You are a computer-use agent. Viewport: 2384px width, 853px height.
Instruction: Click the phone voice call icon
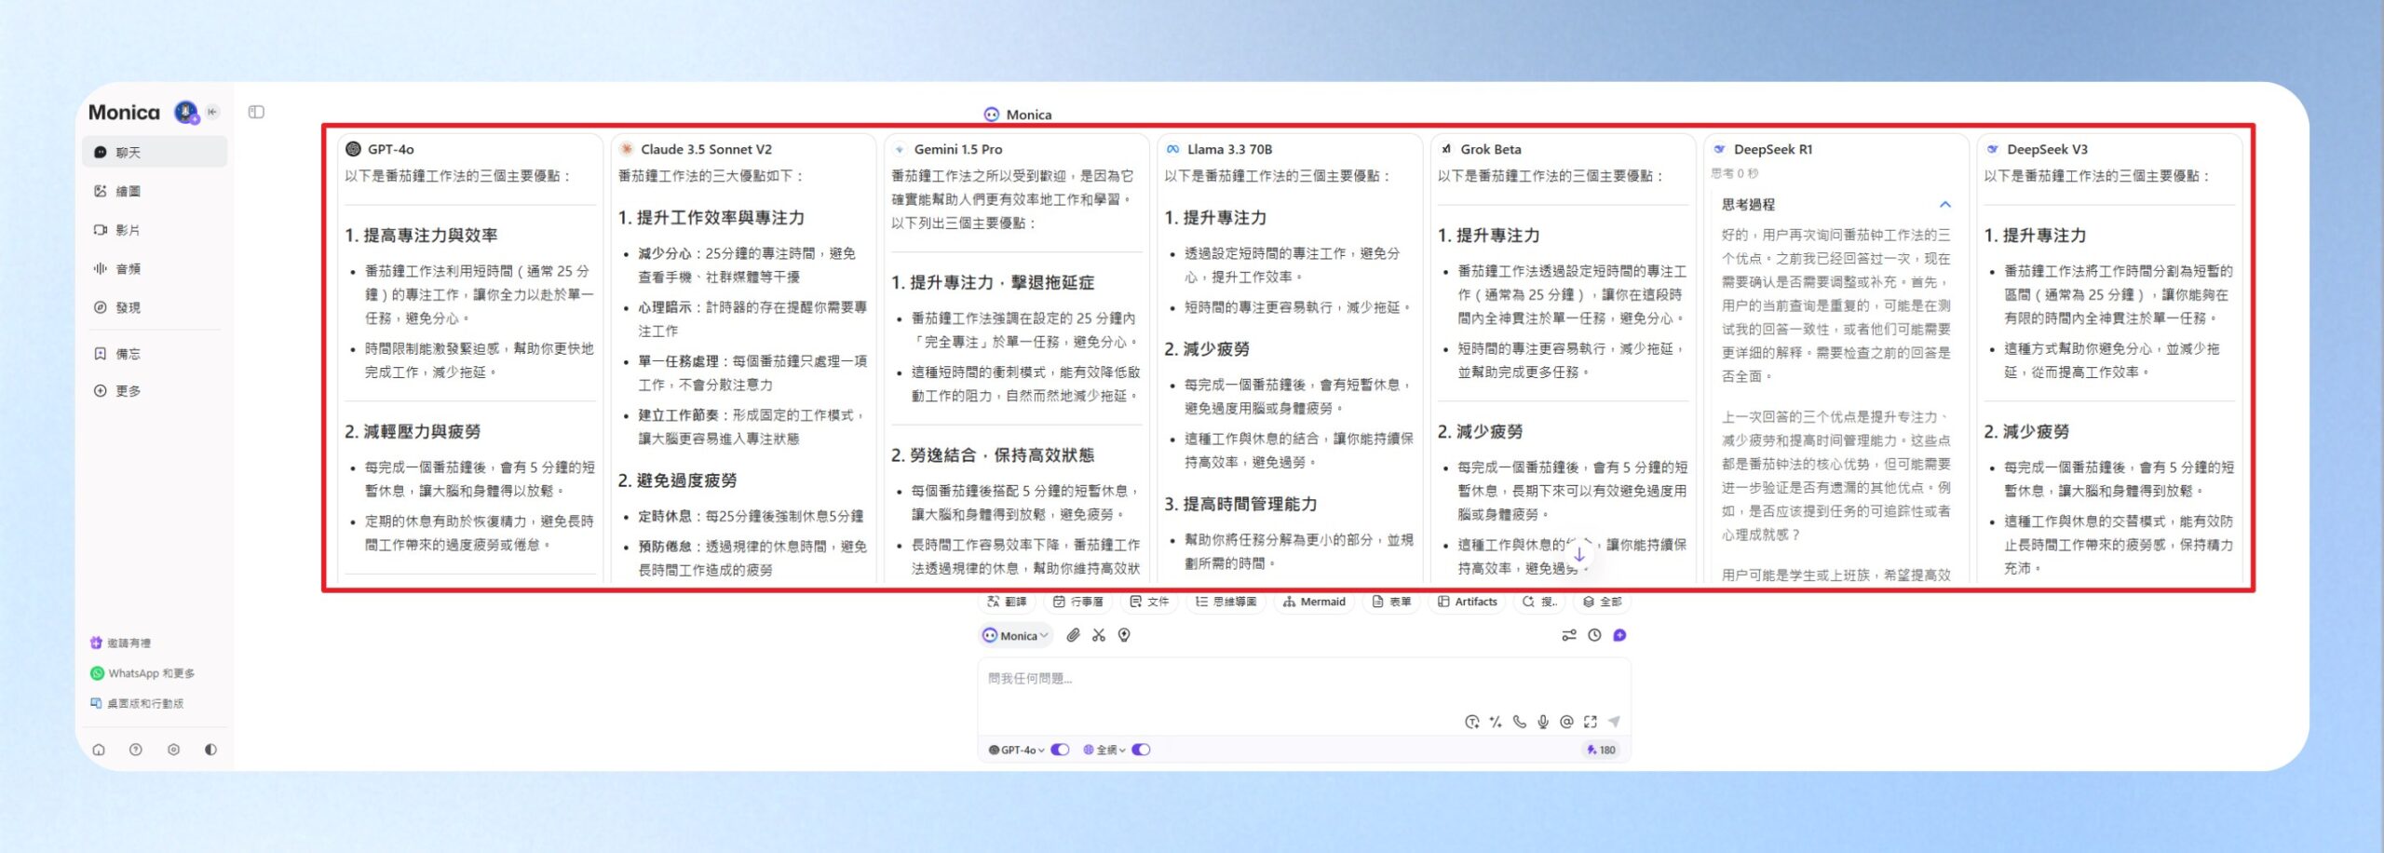pos(1520,722)
